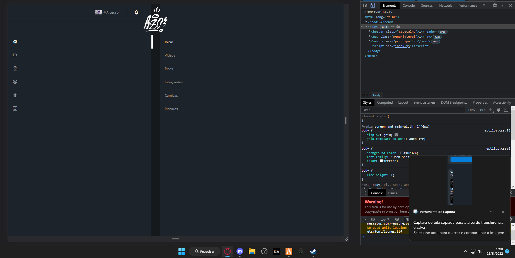
Task: Click the video camera sidebar icon
Action: coord(15,55)
